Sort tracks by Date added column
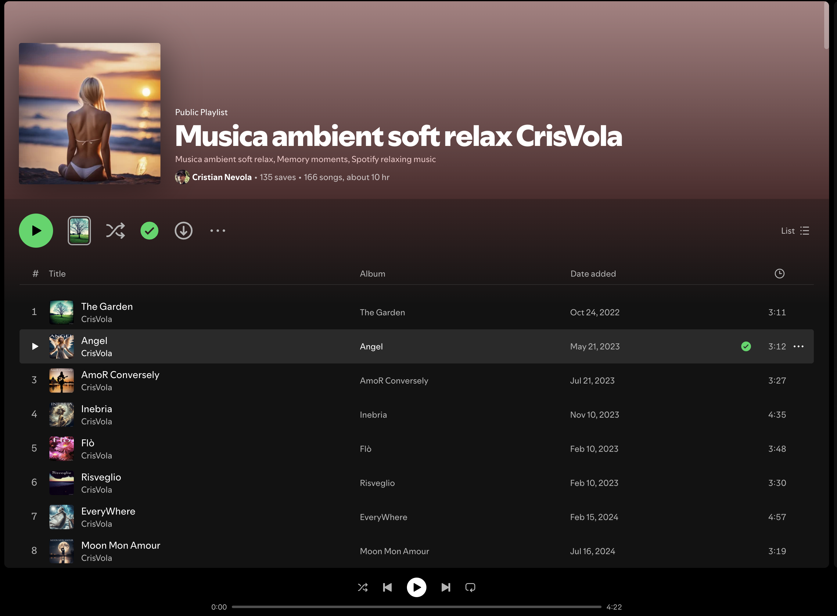The width and height of the screenshot is (837, 616). [x=593, y=274]
